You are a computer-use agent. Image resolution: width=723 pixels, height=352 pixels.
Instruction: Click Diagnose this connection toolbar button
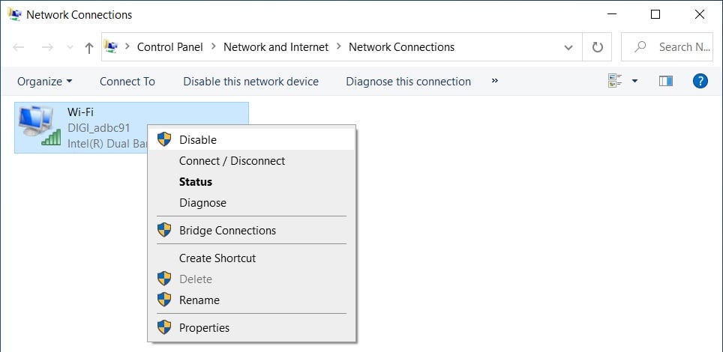pos(408,81)
